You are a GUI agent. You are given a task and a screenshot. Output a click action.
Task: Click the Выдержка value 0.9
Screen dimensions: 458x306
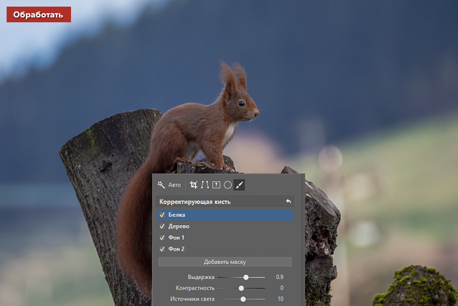point(279,276)
